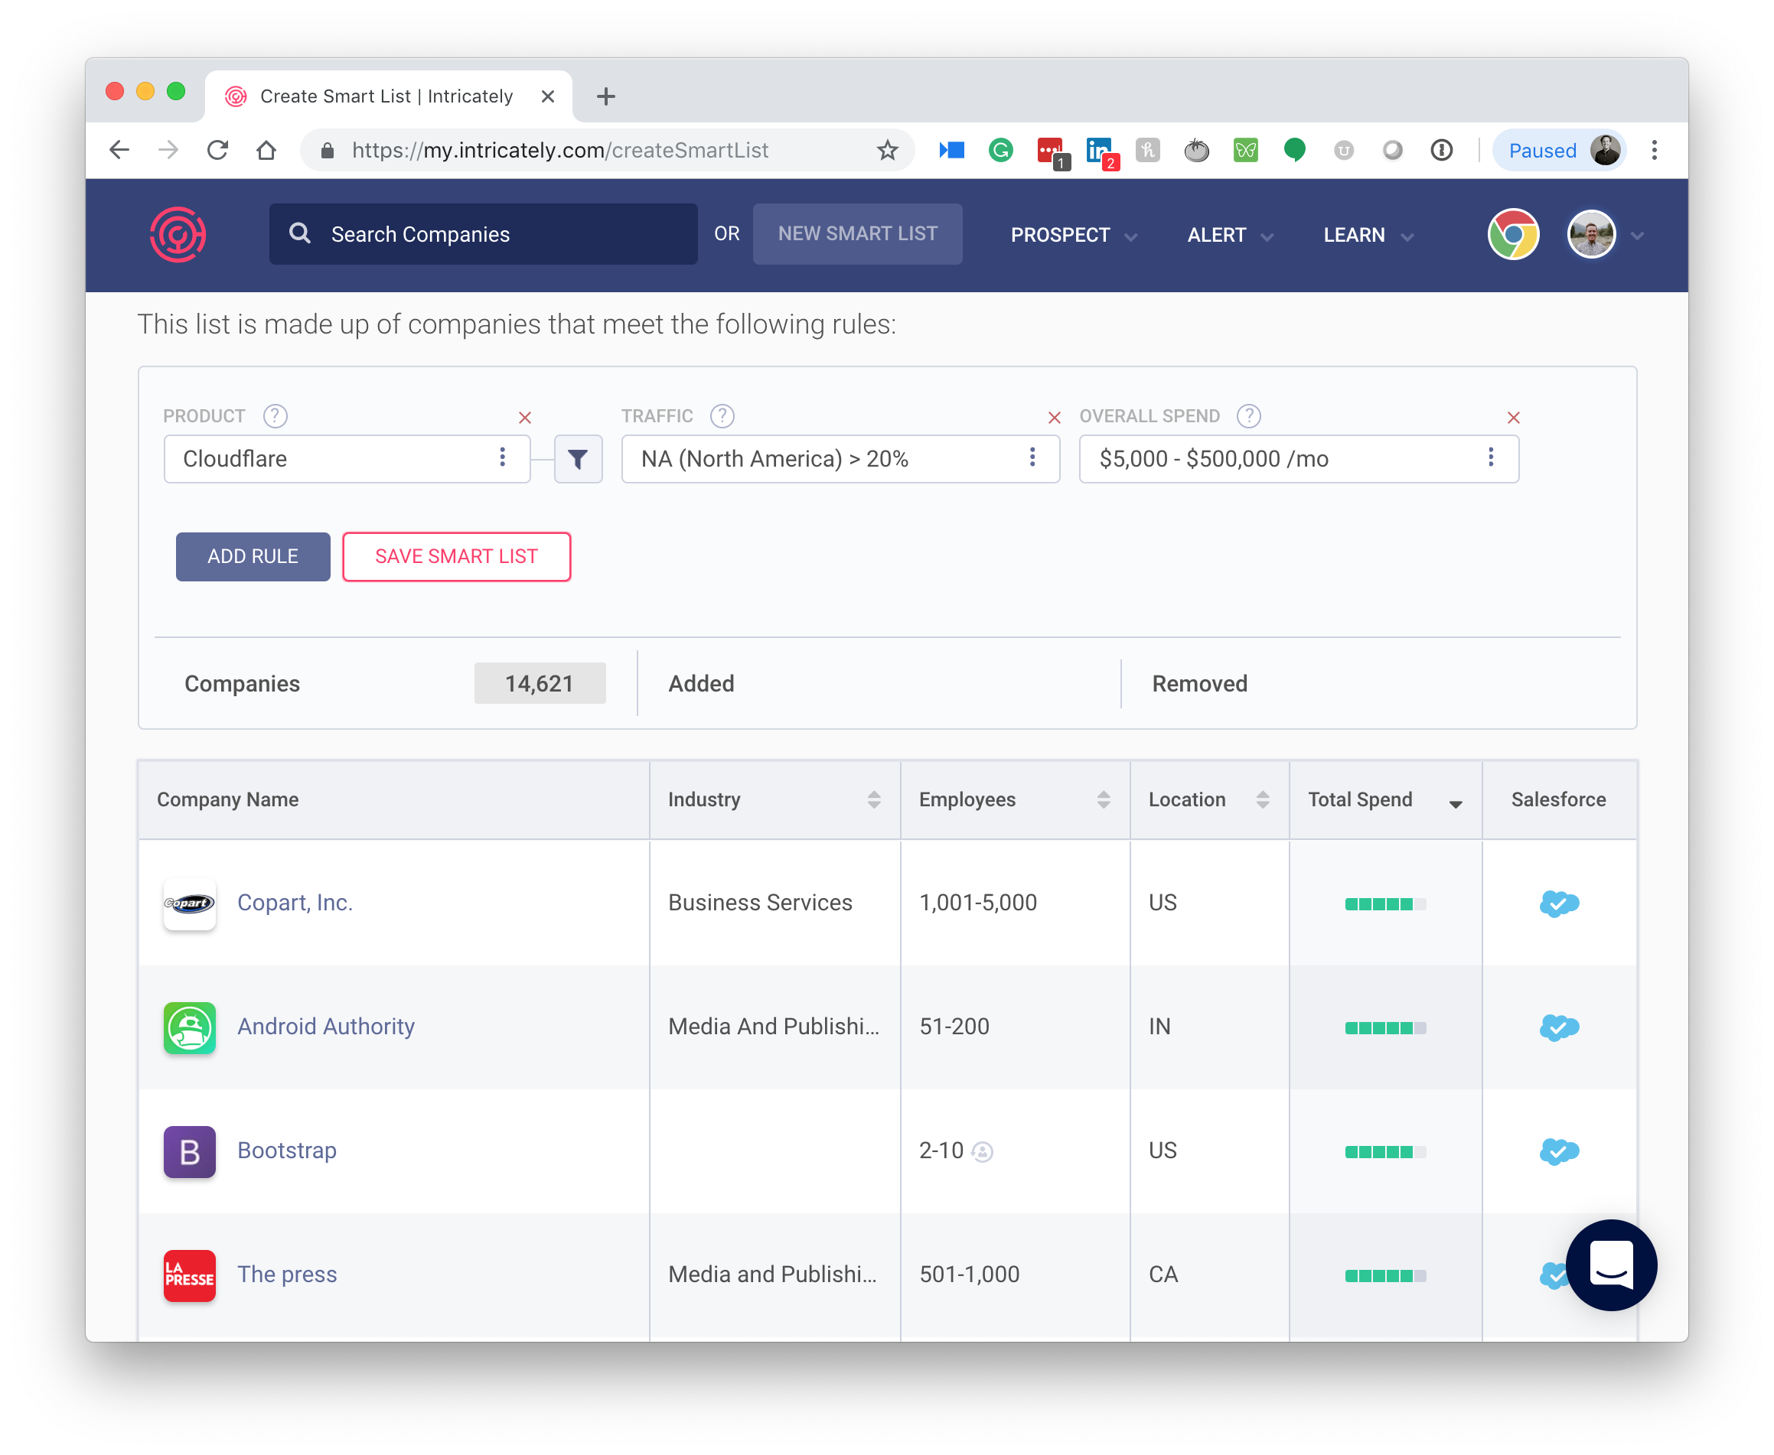Open a new browser tab
Screen dimensions: 1774x1455
[605, 96]
